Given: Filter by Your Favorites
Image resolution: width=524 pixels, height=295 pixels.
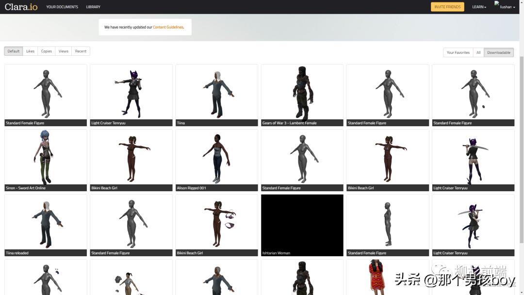Looking at the screenshot, I should pyautogui.click(x=458, y=52).
